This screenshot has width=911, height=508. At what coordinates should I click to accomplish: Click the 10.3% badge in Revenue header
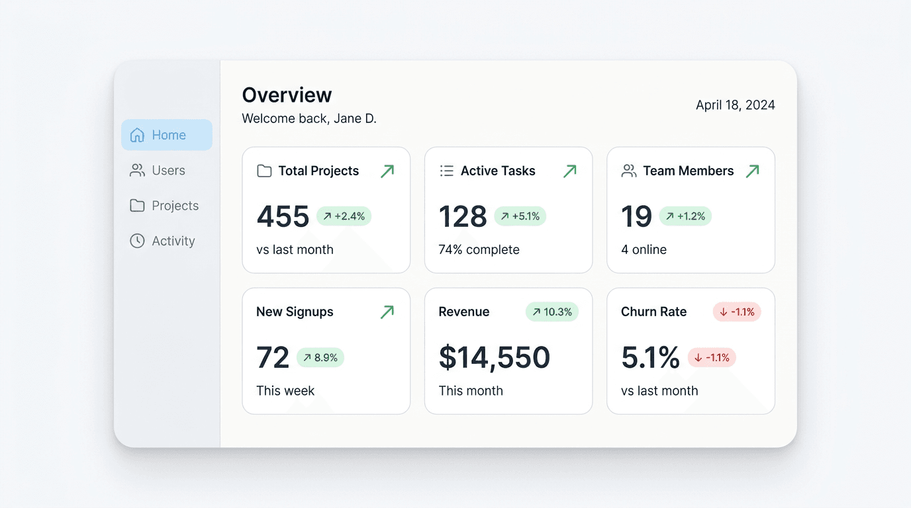[x=551, y=312]
